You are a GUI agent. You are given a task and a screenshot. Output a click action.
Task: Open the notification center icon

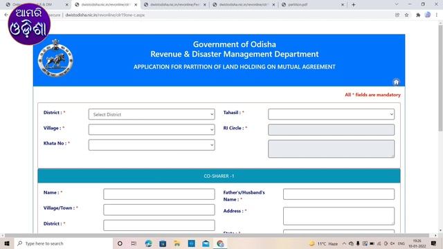(434, 243)
